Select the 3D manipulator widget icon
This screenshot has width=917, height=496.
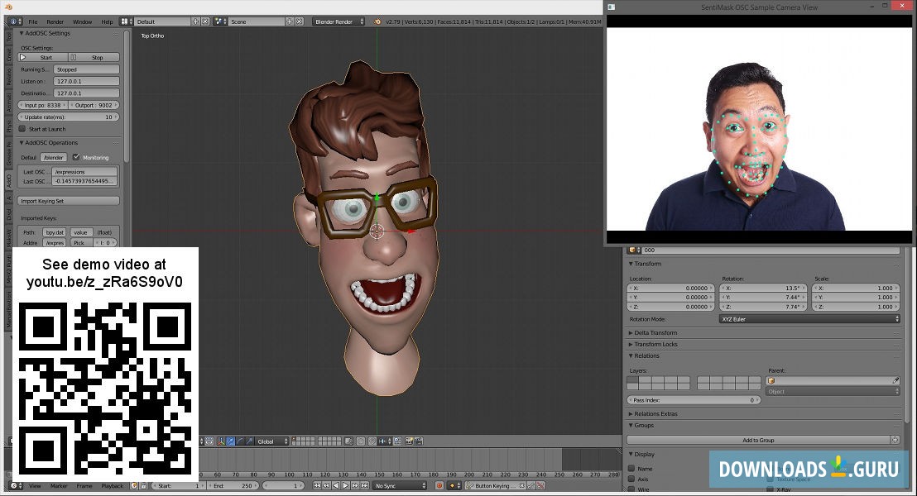pyautogui.click(x=221, y=441)
